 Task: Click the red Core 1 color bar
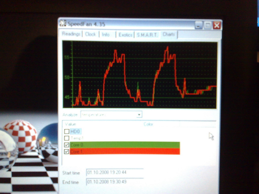click(125, 151)
